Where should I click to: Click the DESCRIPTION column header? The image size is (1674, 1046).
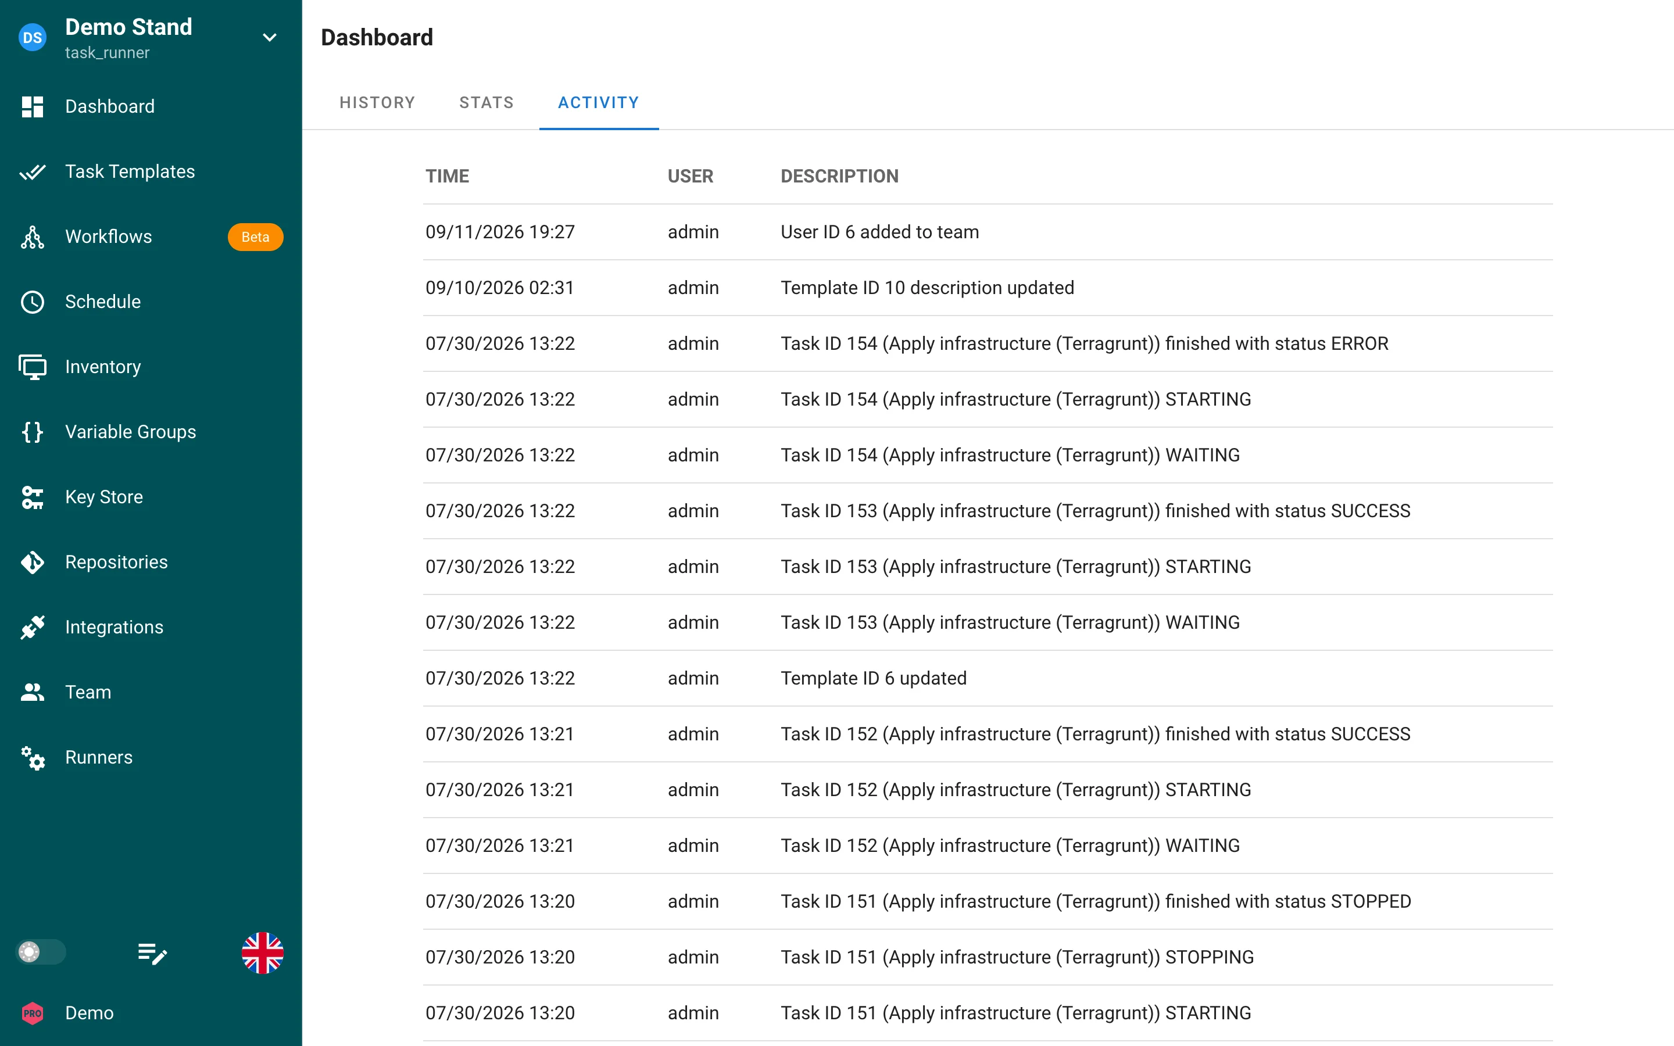tap(840, 175)
